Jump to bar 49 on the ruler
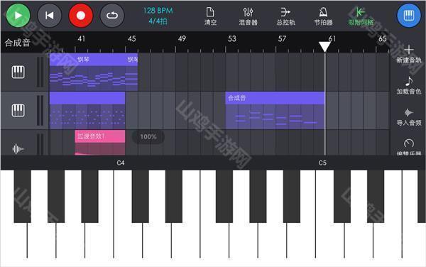 [x=182, y=39]
